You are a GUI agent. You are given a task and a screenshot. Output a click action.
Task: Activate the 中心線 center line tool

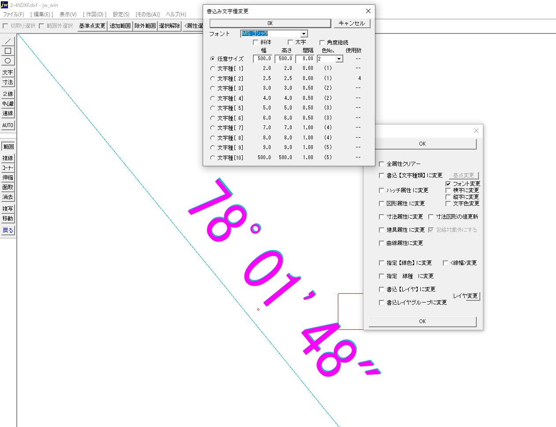8,104
